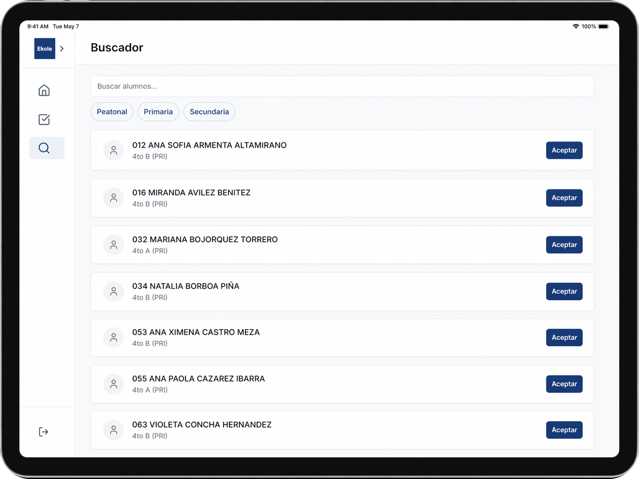The width and height of the screenshot is (639, 479).
Task: Click the avatar icon for Ana Sofia Armenta
Action: (113, 150)
